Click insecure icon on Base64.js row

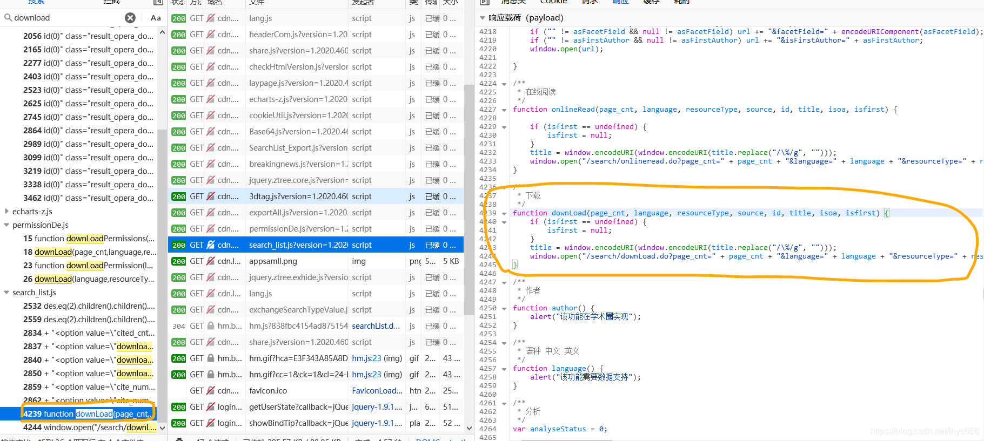click(211, 132)
